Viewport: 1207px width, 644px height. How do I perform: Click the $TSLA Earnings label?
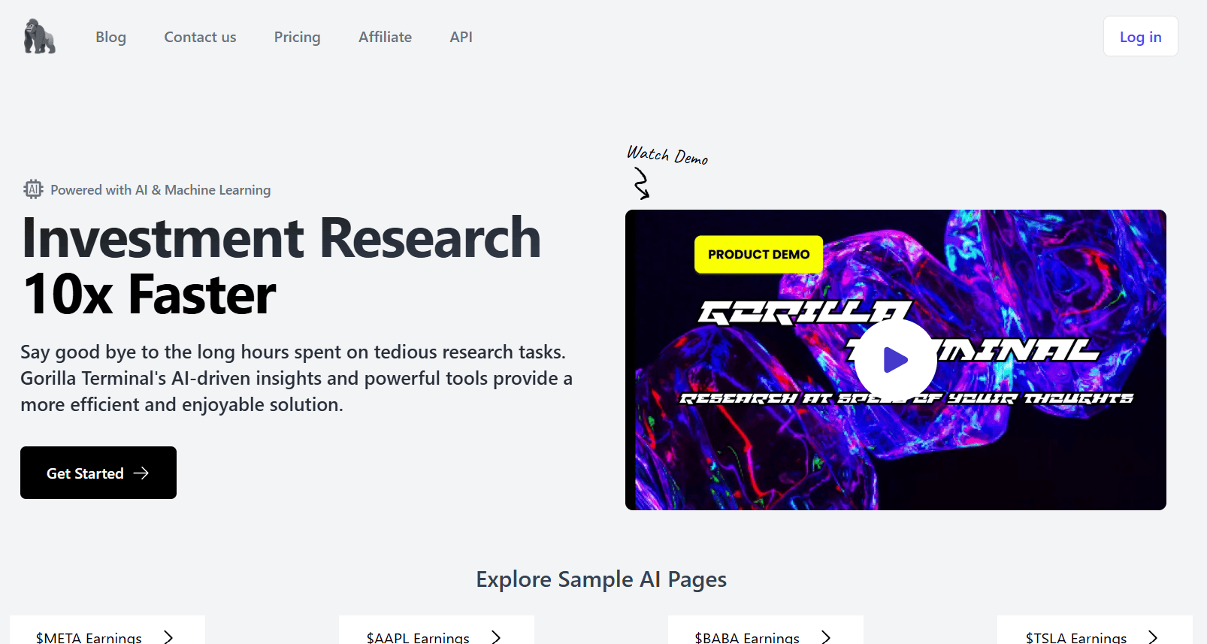[x=1076, y=637]
